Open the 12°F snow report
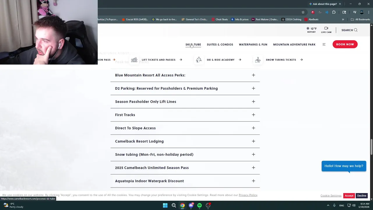373x210 pixels. click(x=311, y=30)
